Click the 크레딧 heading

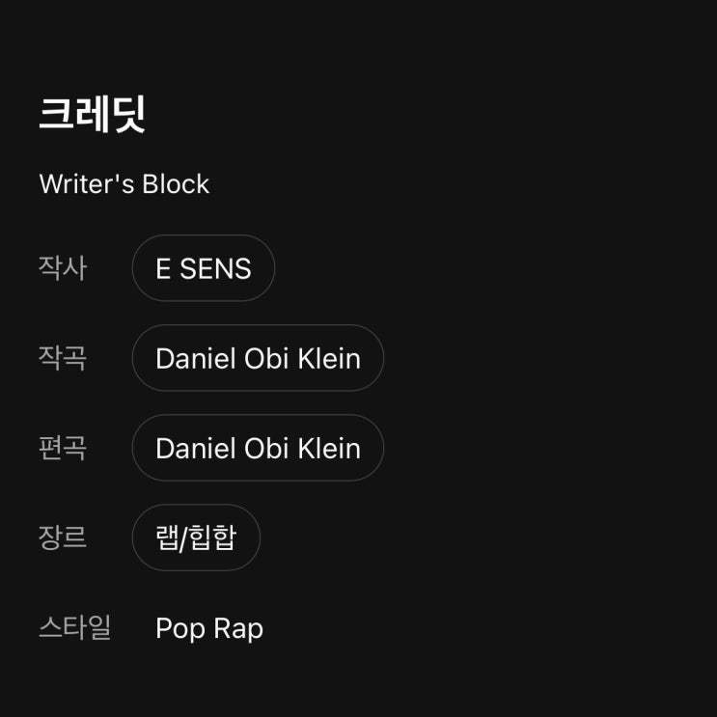[93, 115]
